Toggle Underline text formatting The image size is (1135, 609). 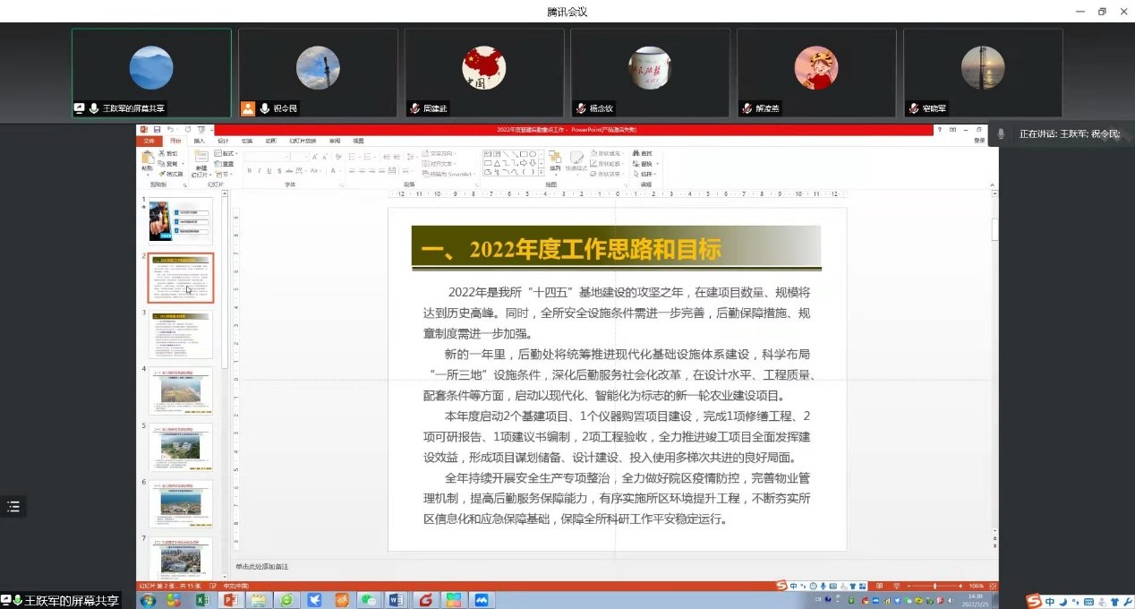(x=269, y=171)
